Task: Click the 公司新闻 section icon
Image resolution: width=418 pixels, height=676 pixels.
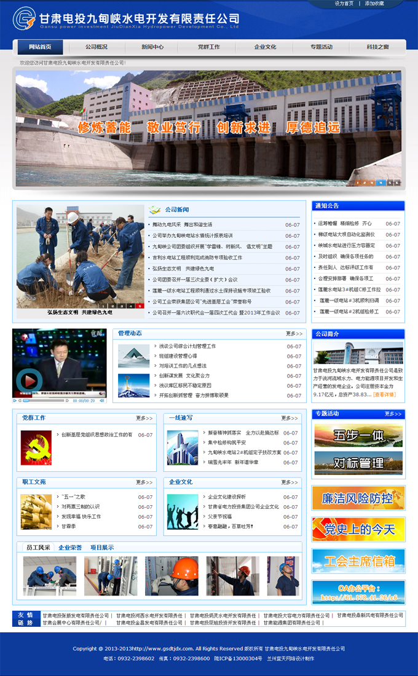Action: pos(154,210)
